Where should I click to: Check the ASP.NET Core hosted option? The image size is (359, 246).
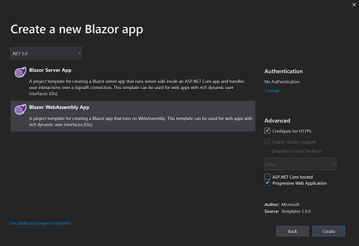(x=267, y=177)
